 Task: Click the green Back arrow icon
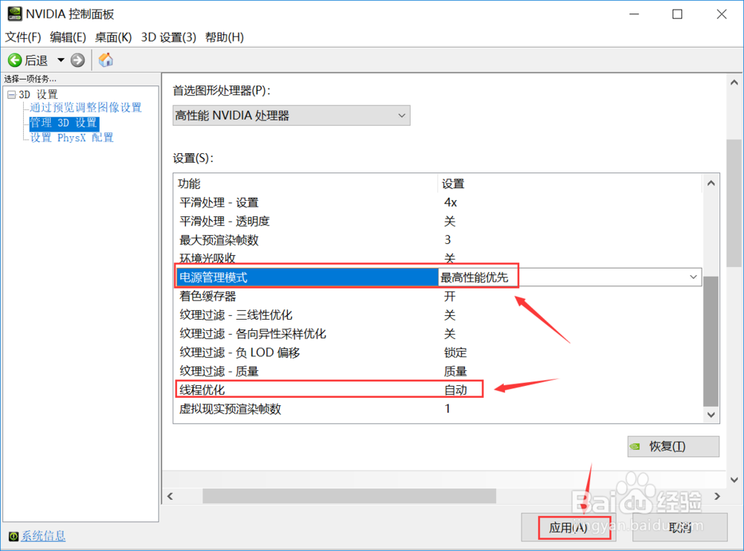[15, 60]
